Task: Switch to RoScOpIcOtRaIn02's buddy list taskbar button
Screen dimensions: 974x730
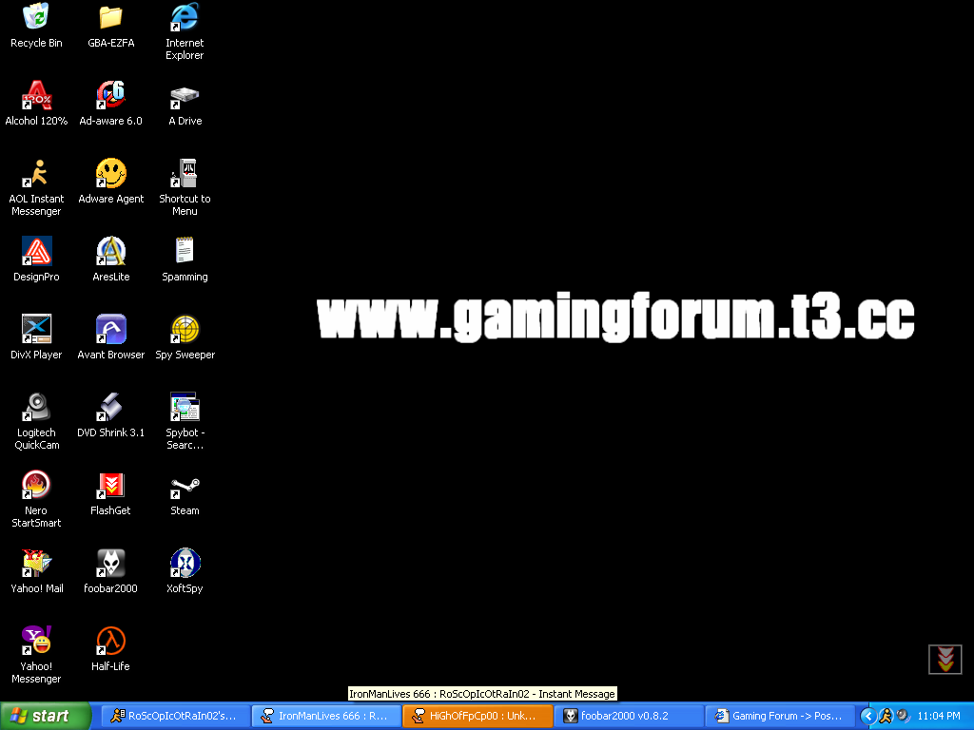Action: click(175, 716)
